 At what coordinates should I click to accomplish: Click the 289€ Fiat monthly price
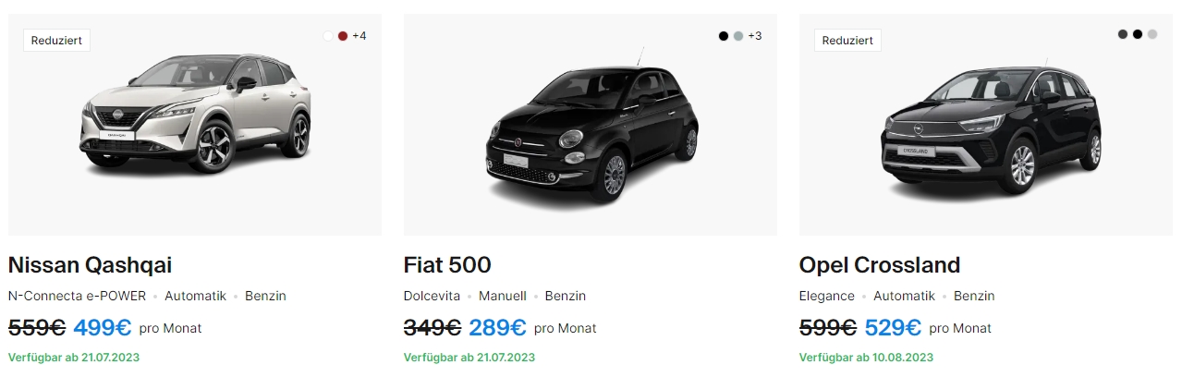point(497,327)
